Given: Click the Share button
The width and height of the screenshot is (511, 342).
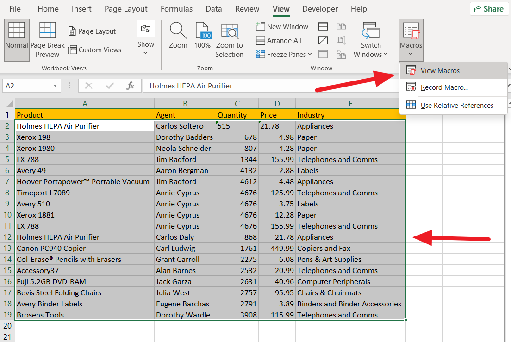Looking at the screenshot, I should point(489,9).
